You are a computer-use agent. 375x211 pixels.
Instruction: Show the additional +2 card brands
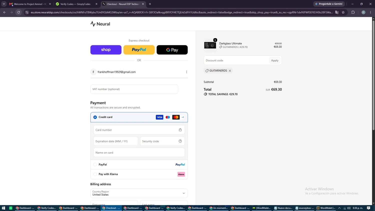[183, 117]
